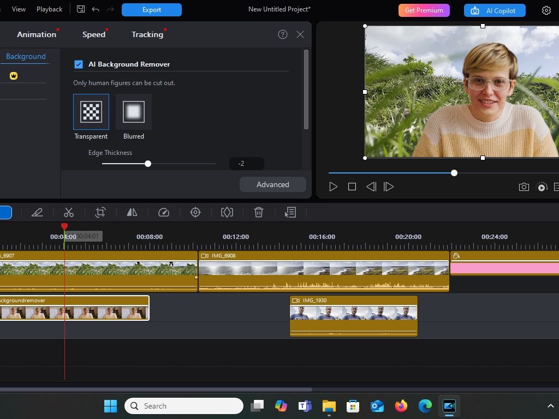The height and width of the screenshot is (419, 559).
Task: Step forward to the next frame
Action: [x=388, y=187]
